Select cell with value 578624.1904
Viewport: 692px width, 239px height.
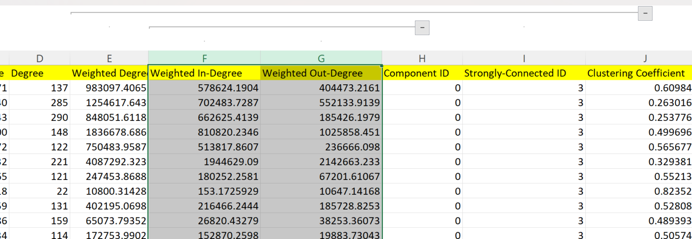(x=205, y=88)
